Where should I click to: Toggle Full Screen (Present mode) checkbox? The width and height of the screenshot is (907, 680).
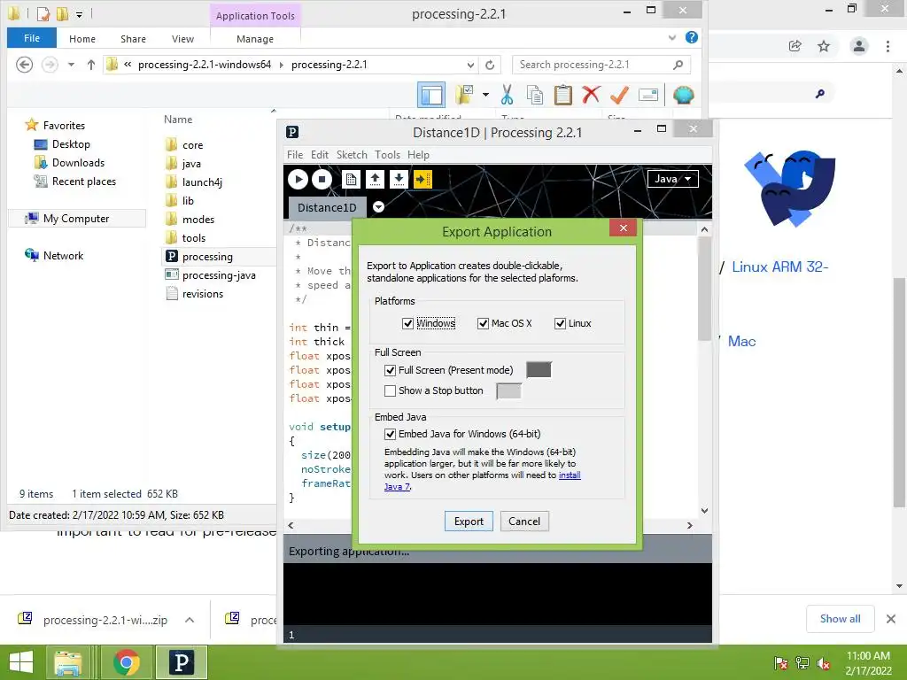point(391,370)
